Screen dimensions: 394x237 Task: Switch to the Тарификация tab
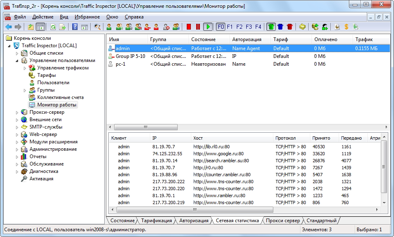pyautogui.click(x=156, y=221)
